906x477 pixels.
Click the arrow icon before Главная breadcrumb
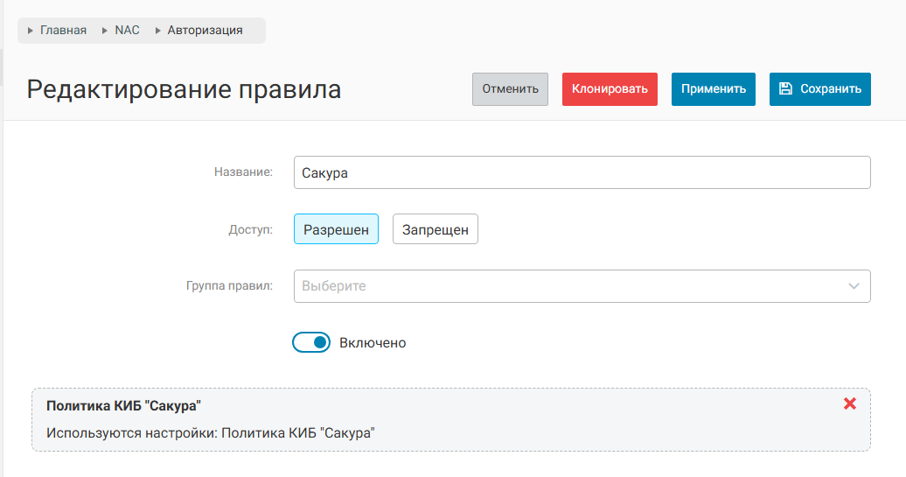(31, 31)
